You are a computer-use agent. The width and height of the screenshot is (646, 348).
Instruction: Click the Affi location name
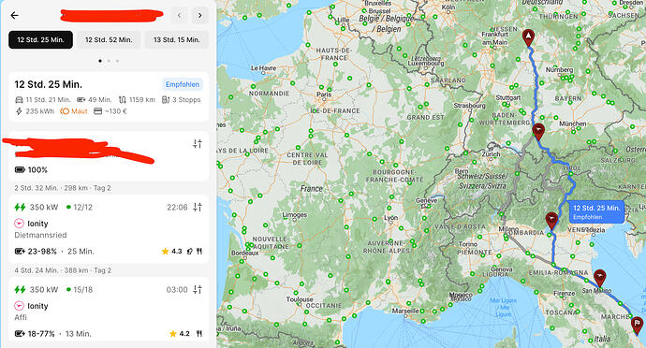click(x=21, y=317)
